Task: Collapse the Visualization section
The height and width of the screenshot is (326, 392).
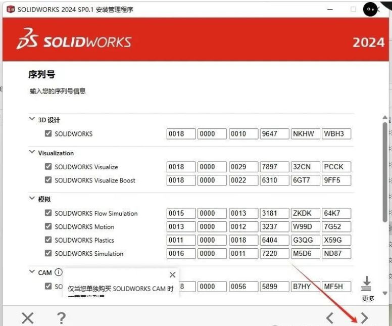Action: tap(32, 152)
